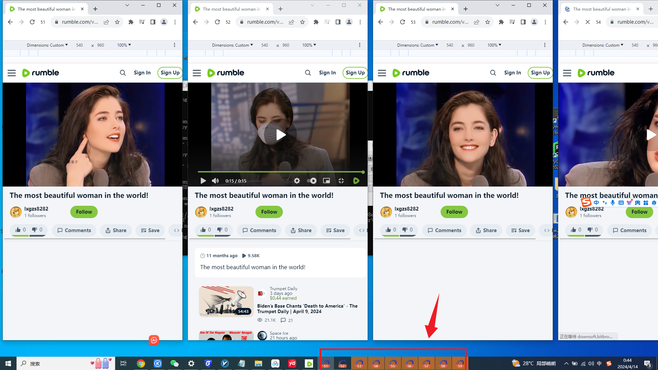Click the end of the video progress bar
Viewport: 658px width, 370px height.
coord(363,172)
